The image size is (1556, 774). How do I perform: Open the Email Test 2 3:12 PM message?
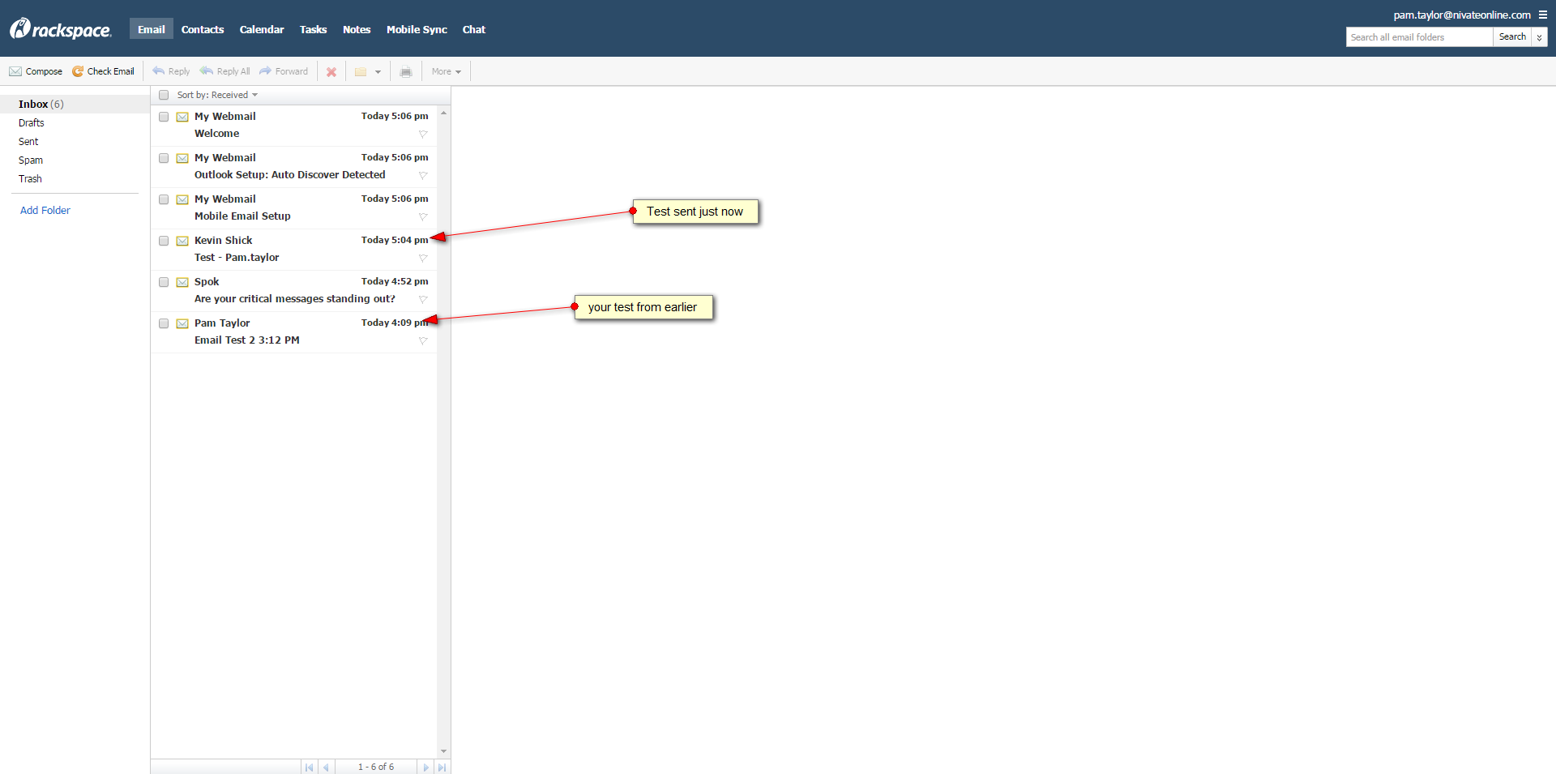tap(293, 332)
